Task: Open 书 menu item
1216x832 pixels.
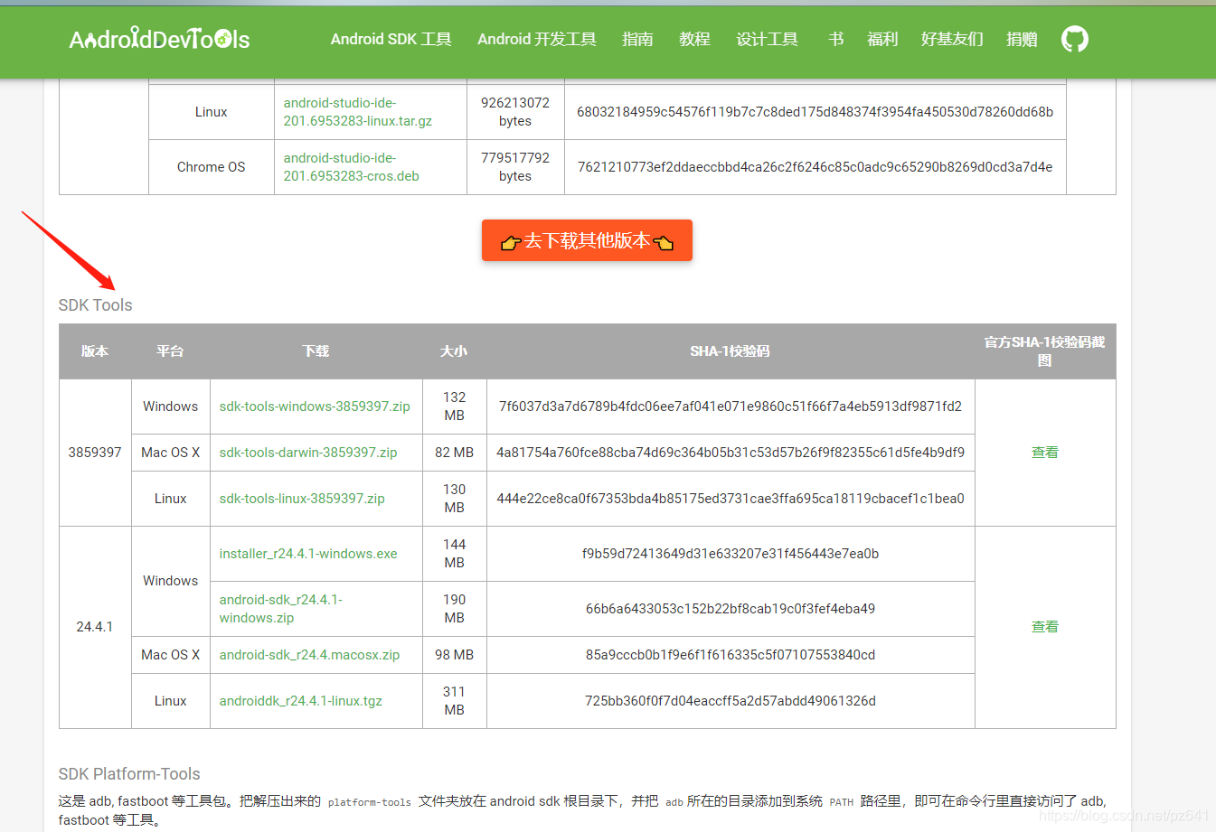Action: coord(835,39)
